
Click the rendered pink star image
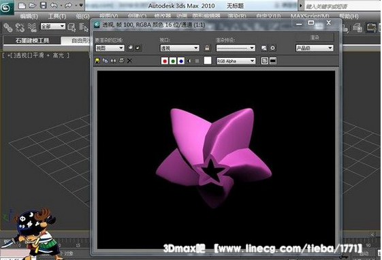[x=214, y=157]
